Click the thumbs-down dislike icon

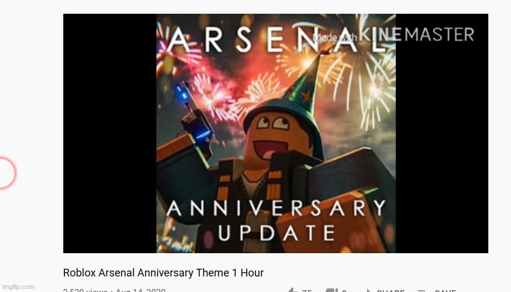(x=331, y=290)
